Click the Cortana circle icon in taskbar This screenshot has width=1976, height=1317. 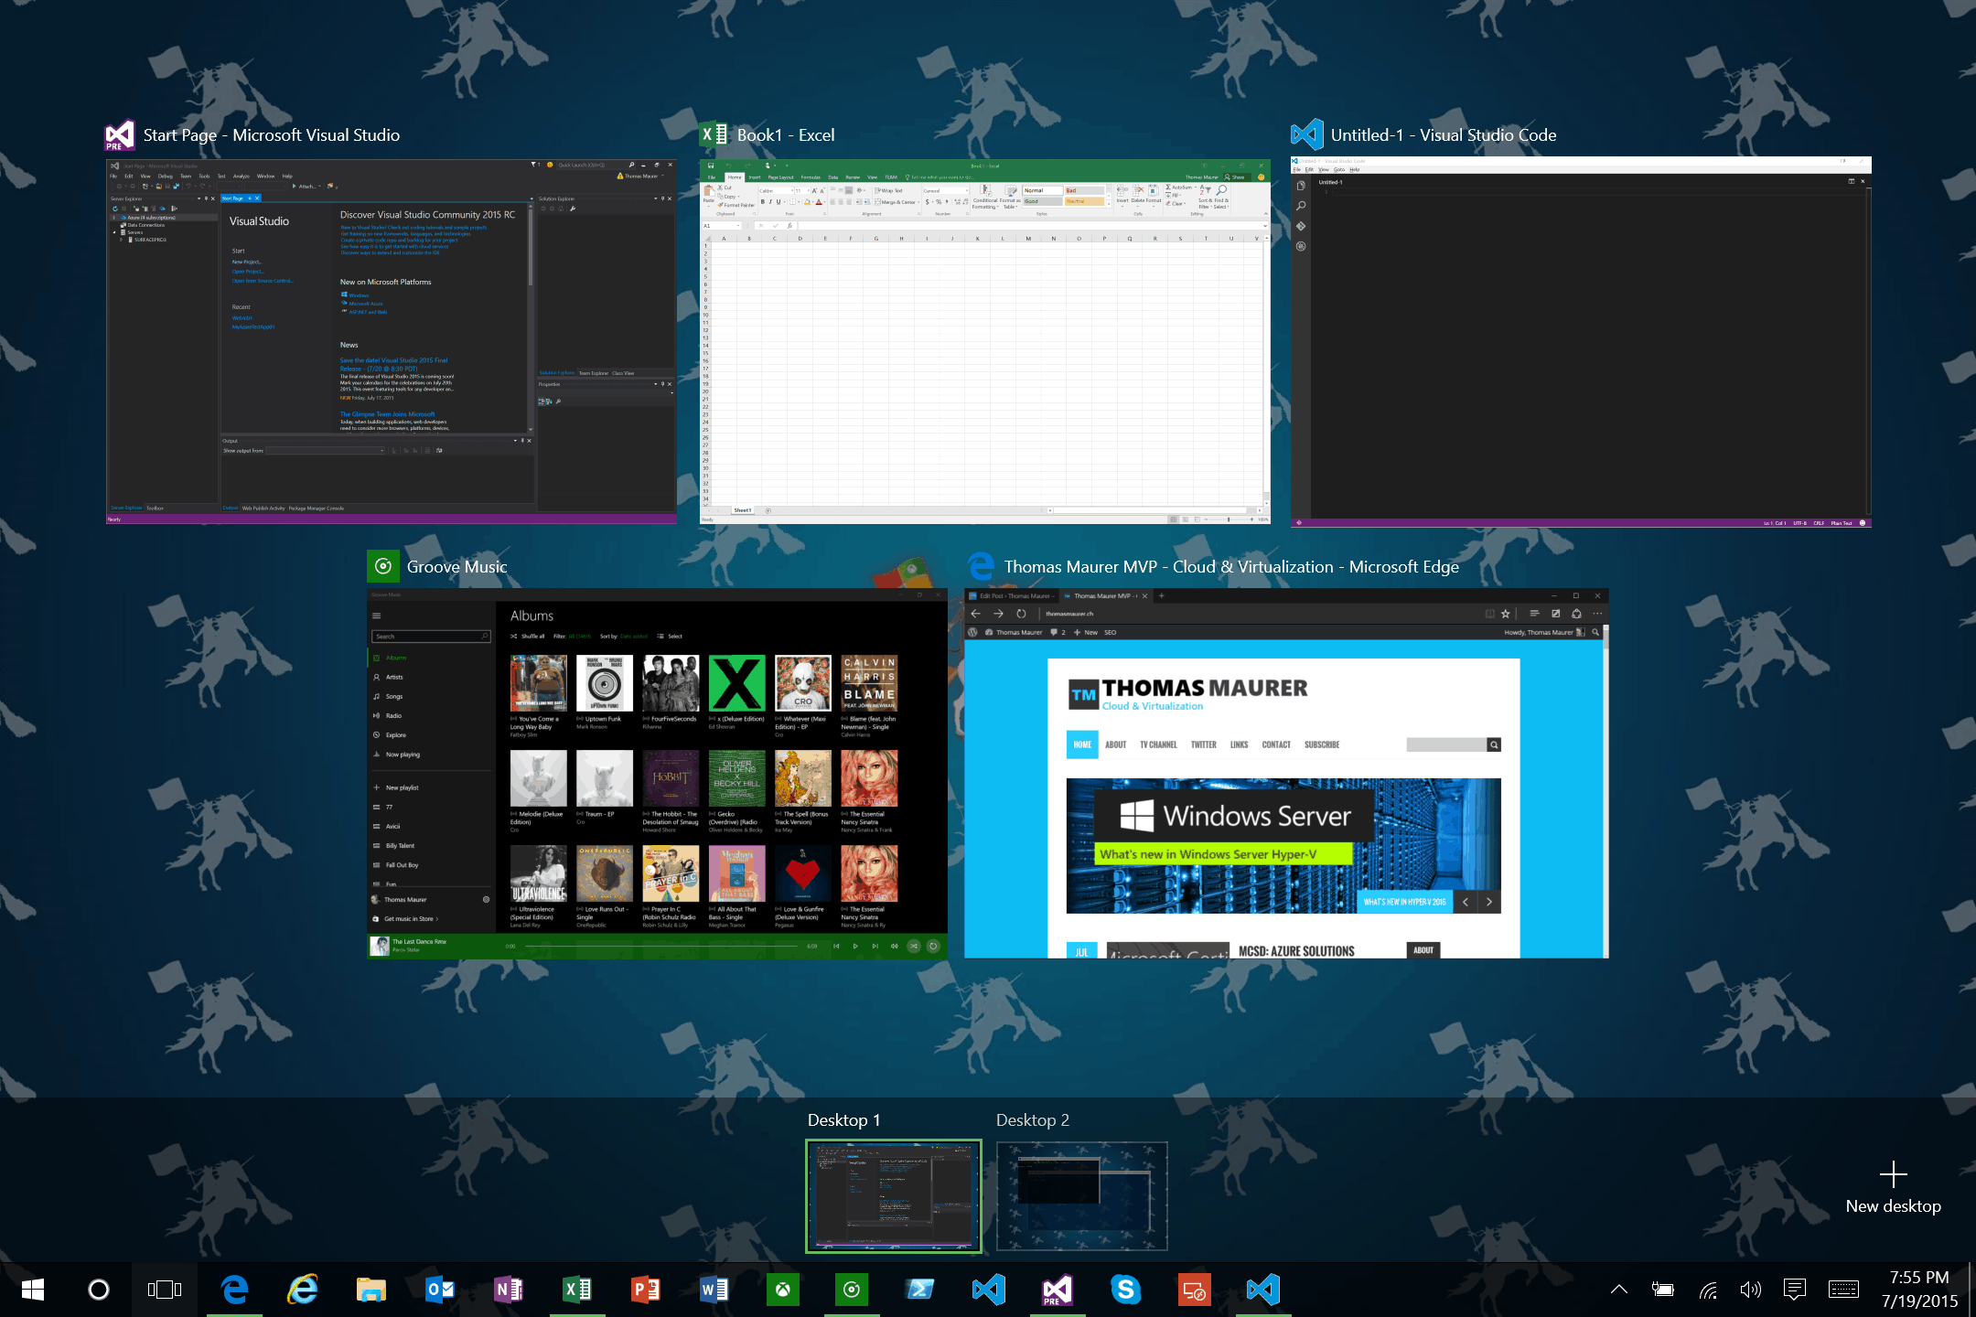pyautogui.click(x=99, y=1290)
